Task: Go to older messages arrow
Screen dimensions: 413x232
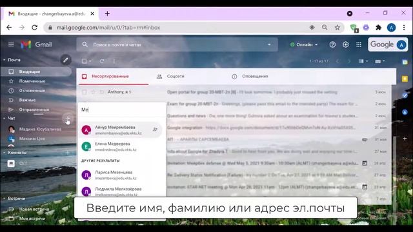Action: pos(349,61)
